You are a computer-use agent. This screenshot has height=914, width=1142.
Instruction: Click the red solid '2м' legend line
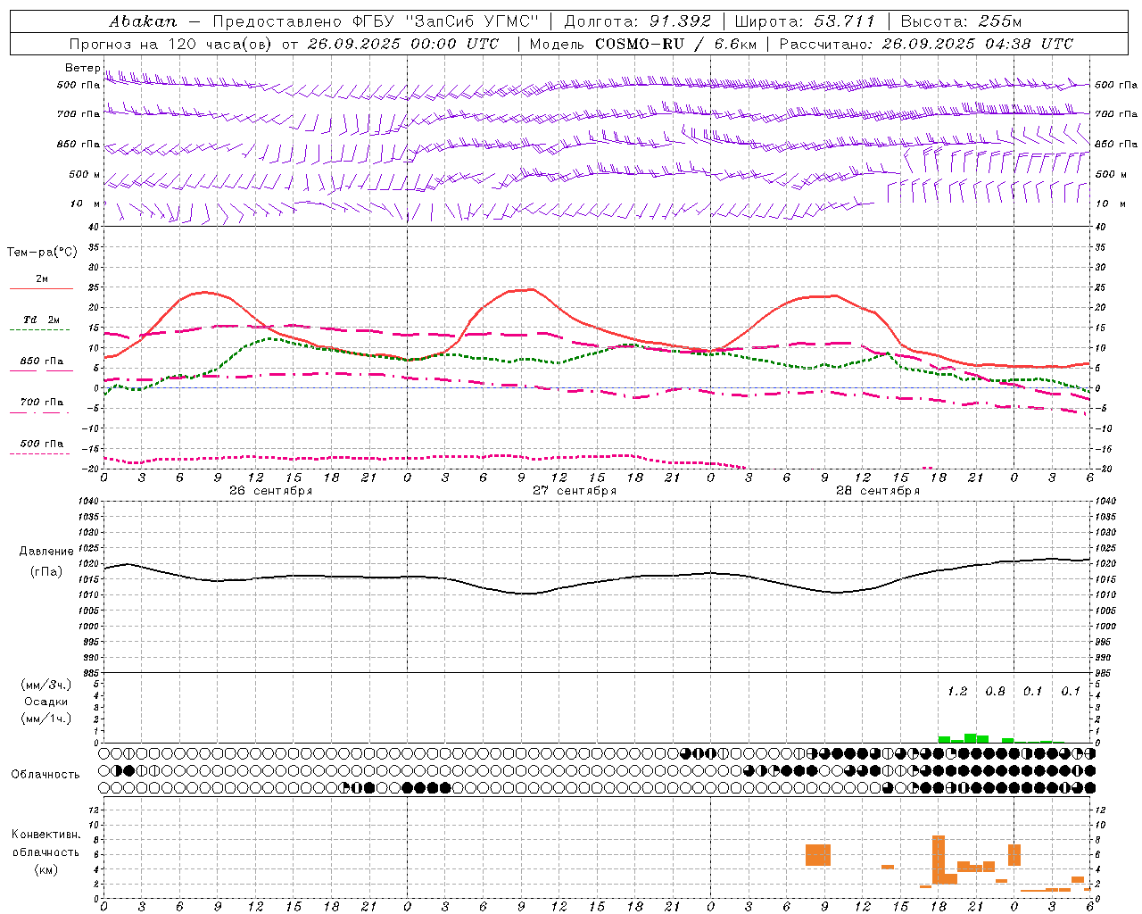coord(41,288)
